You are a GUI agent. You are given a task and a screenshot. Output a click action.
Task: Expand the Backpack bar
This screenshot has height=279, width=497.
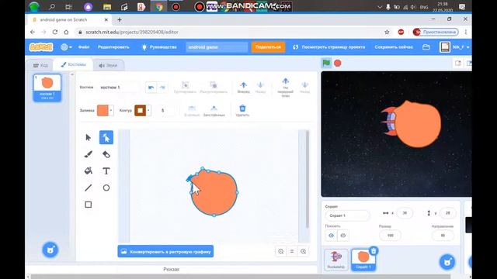click(171, 269)
